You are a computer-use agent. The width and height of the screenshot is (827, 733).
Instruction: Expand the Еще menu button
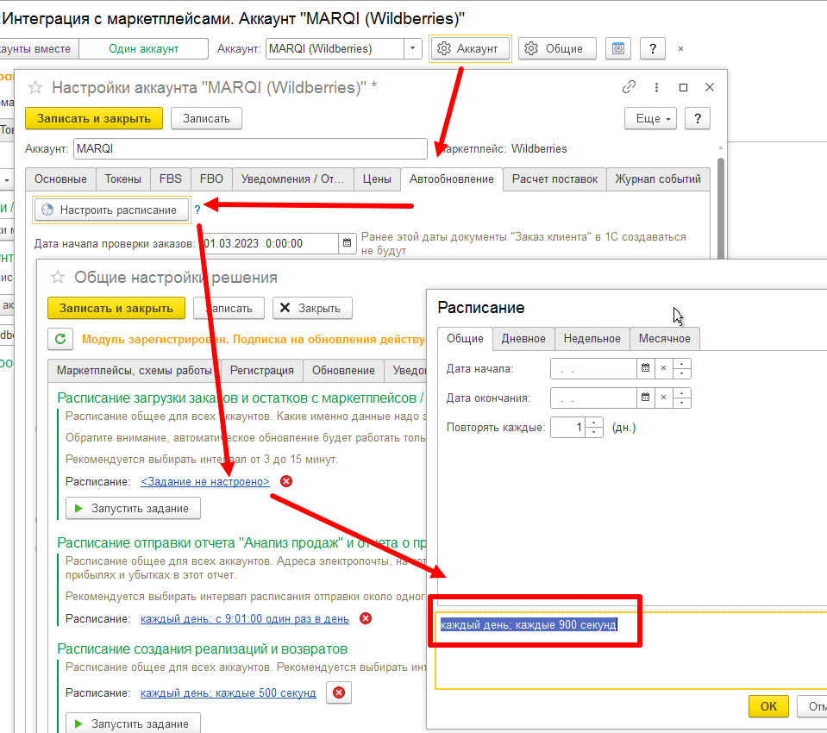click(x=650, y=118)
